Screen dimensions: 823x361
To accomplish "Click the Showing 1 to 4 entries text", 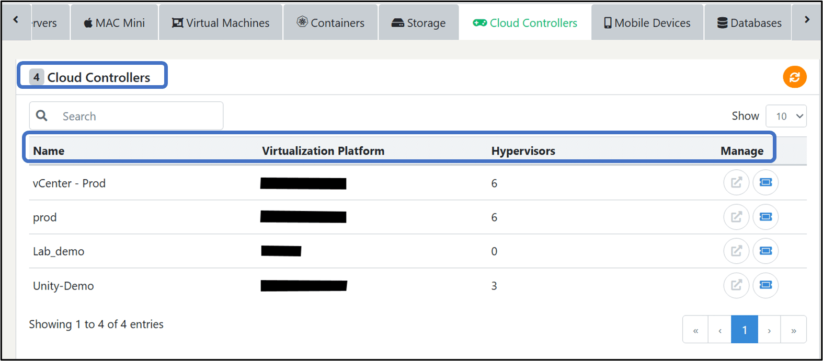I will pos(96,324).
